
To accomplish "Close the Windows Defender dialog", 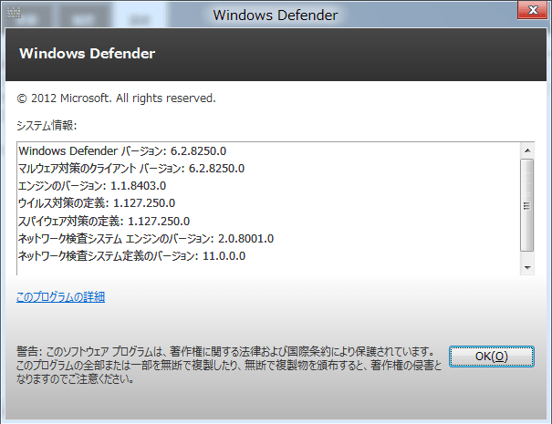I will 533,10.
